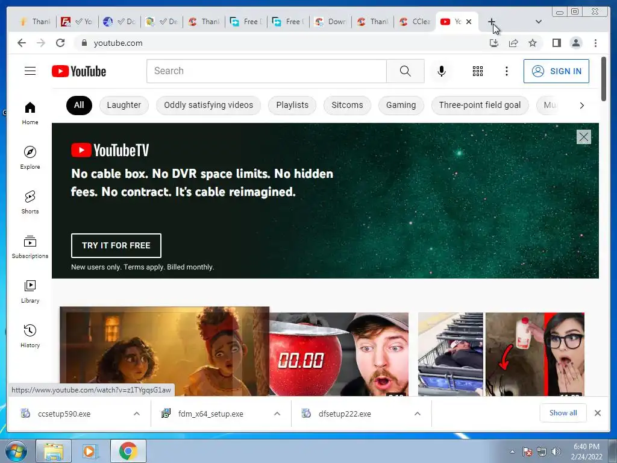Select the All filter chip
The width and height of the screenshot is (617, 463).
(x=79, y=105)
